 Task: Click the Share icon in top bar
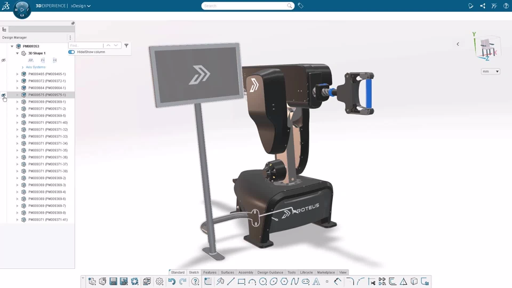pos(483,6)
